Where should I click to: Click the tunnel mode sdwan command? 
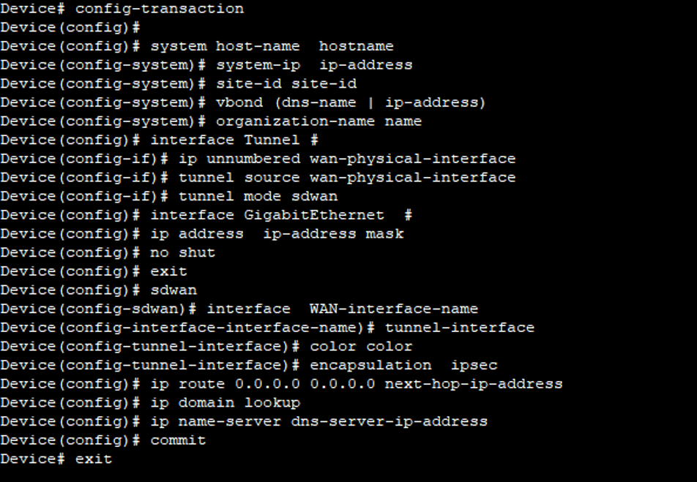(x=258, y=196)
